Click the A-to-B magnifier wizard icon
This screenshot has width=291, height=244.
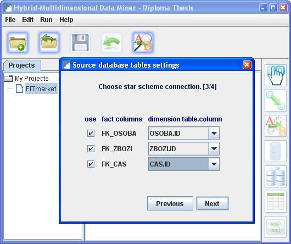click(x=143, y=42)
